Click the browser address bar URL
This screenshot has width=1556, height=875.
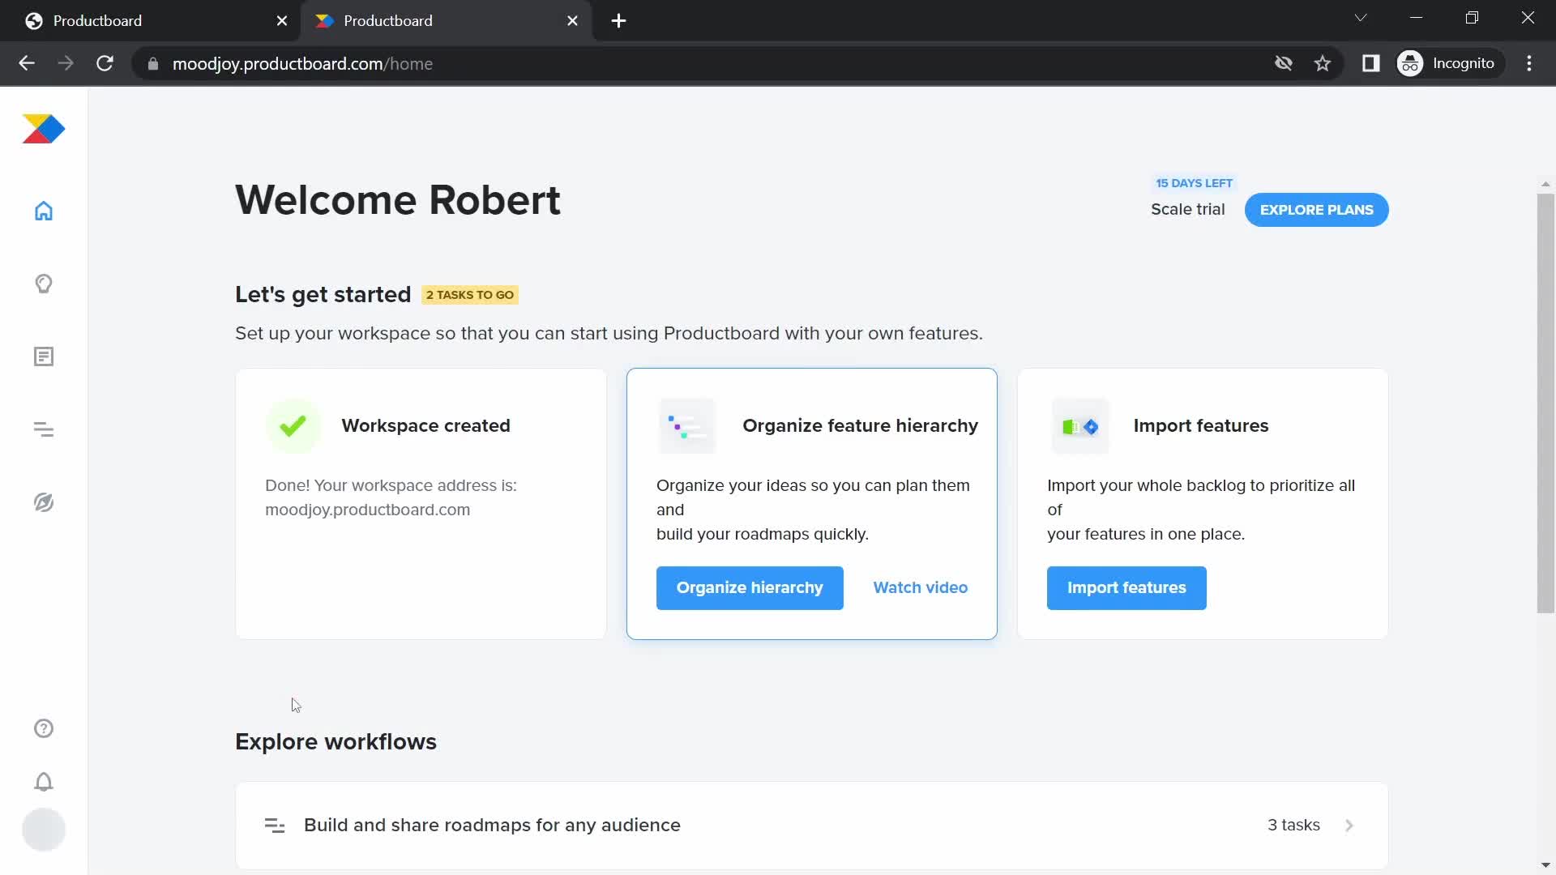302,64
